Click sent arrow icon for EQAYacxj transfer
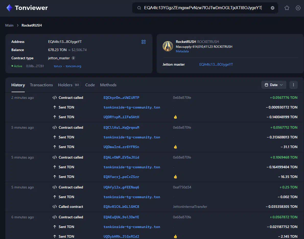The image size is (304, 239). [x=55, y=177]
